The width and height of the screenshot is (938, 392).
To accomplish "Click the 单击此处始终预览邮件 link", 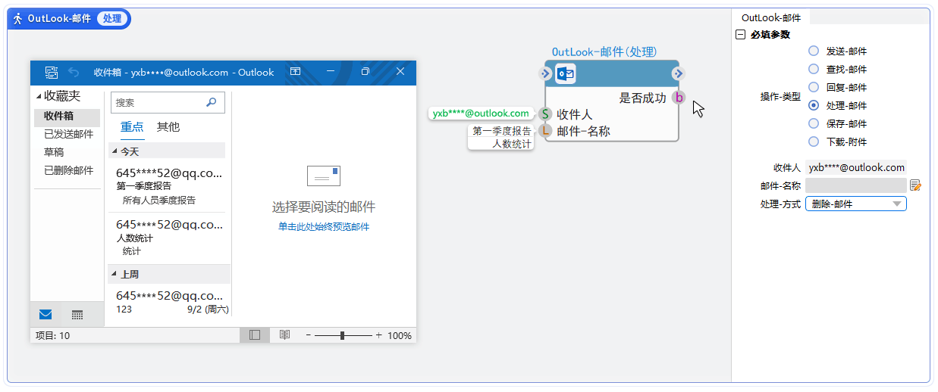I will pyautogui.click(x=323, y=227).
